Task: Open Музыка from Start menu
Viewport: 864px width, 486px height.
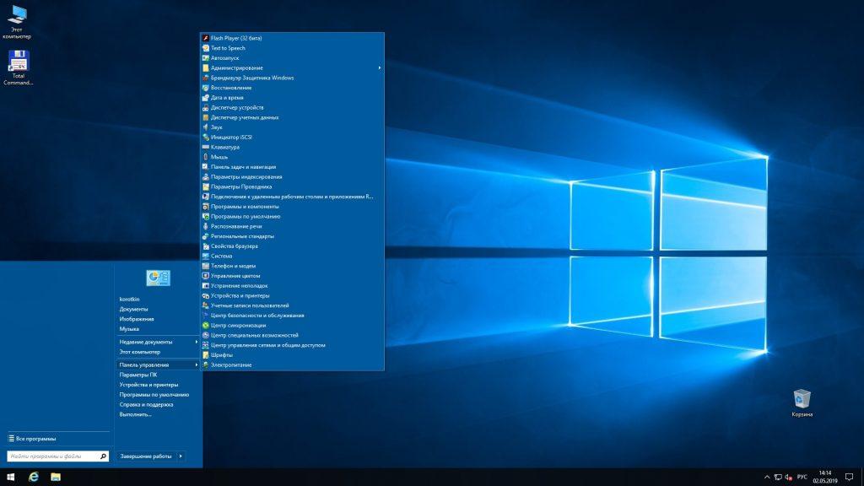Action: coord(129,329)
